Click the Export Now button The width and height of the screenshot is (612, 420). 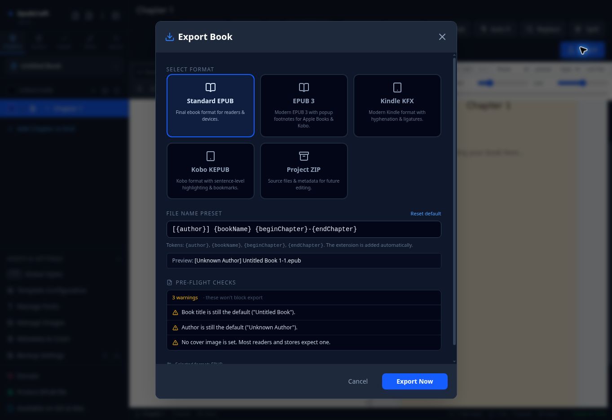(x=415, y=381)
